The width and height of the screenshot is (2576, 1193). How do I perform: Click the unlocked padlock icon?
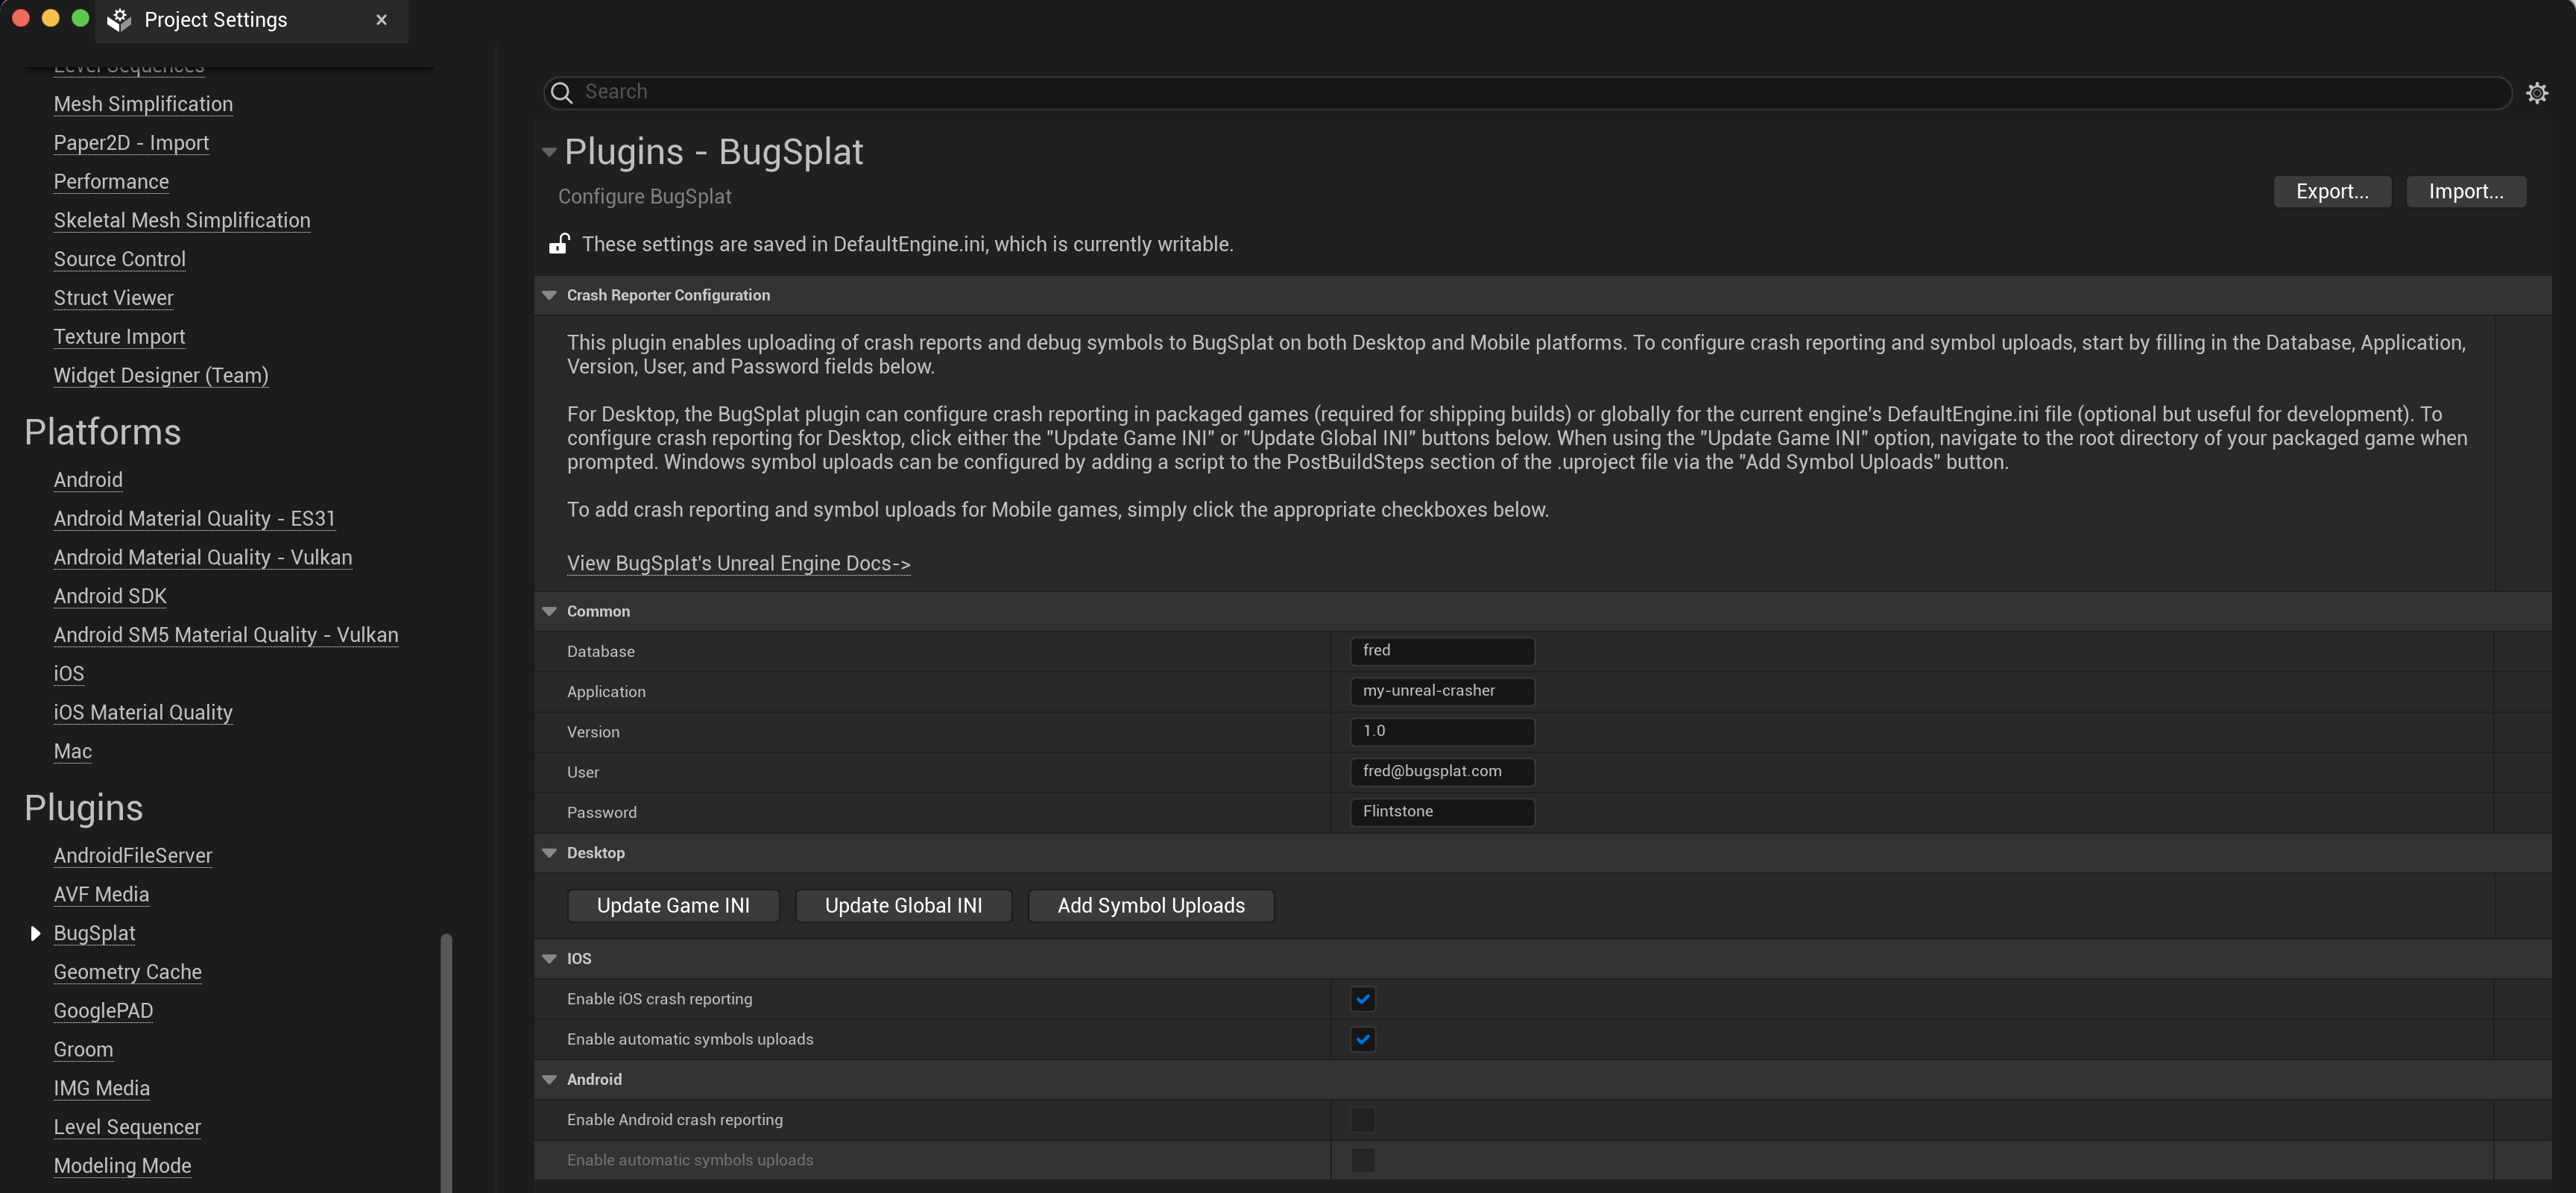click(559, 243)
